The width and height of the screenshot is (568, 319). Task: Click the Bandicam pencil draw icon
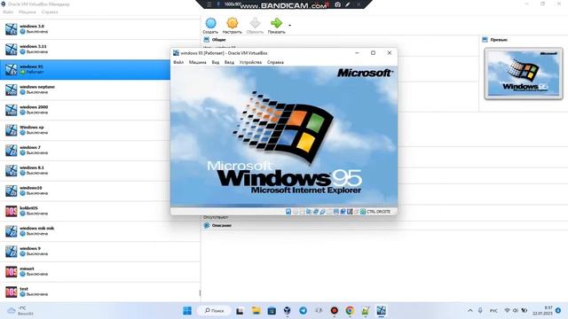pyautogui.click(x=347, y=4)
